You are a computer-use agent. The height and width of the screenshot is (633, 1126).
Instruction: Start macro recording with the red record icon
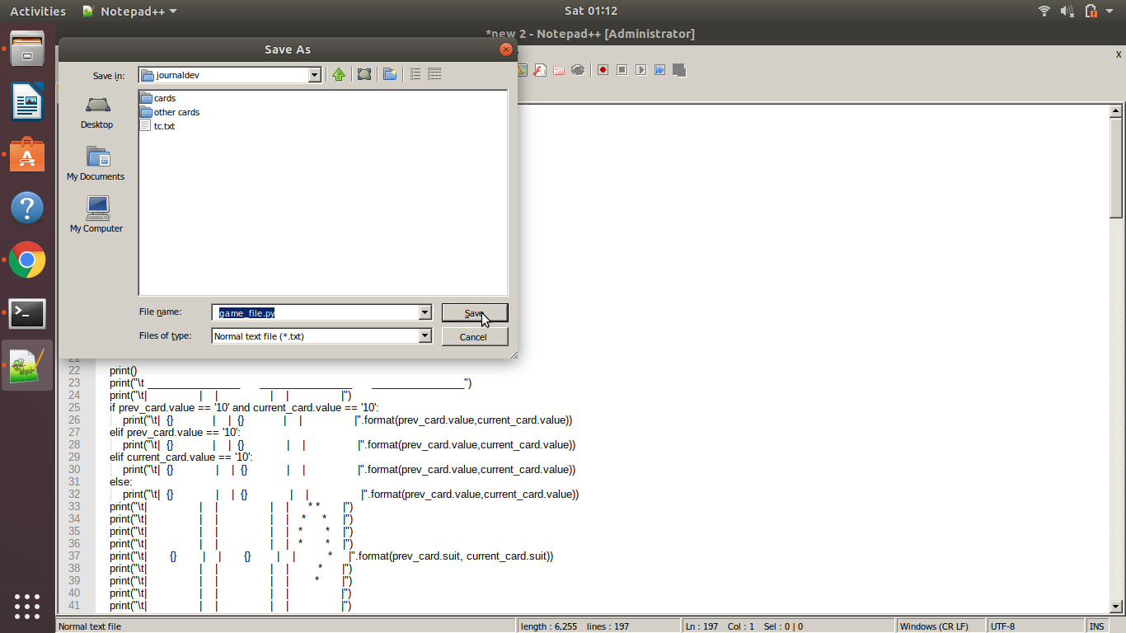pos(603,70)
